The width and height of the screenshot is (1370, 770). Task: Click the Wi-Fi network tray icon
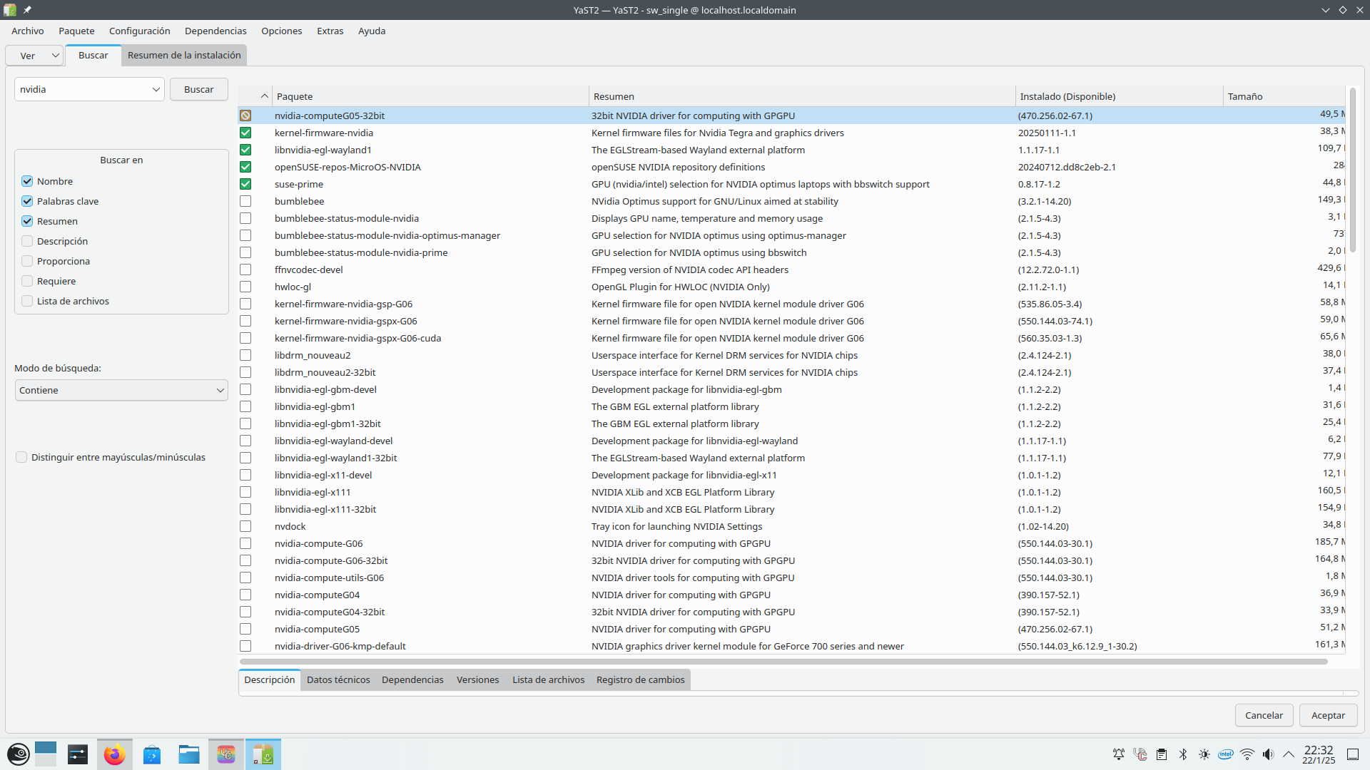(x=1247, y=754)
